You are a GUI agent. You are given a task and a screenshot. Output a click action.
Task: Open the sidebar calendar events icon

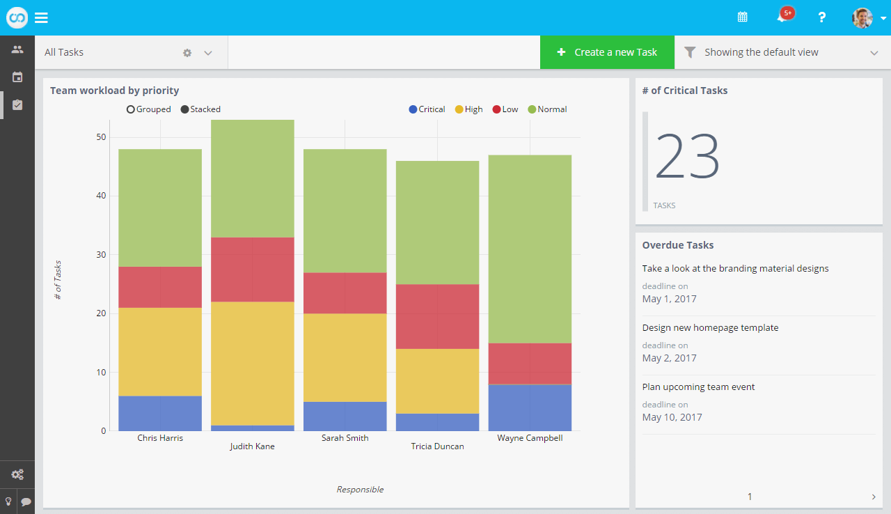coord(17,77)
